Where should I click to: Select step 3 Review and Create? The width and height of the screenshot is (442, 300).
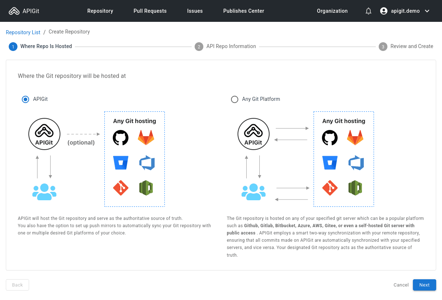[406, 47]
